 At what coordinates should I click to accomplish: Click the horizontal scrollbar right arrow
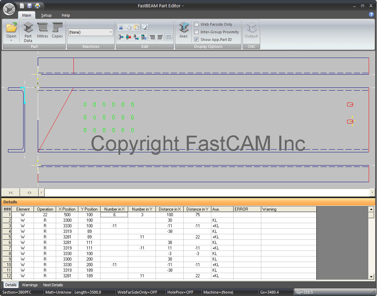point(372,193)
